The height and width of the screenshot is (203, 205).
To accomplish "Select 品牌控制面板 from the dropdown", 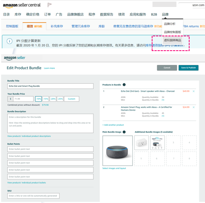I will point(173,32).
